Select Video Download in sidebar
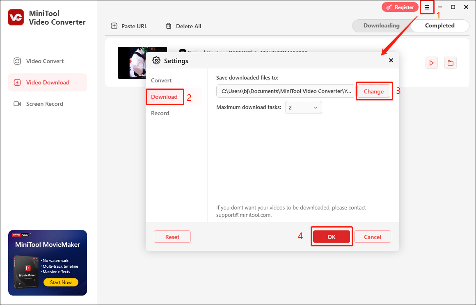This screenshot has width=476, height=305. pos(48,82)
